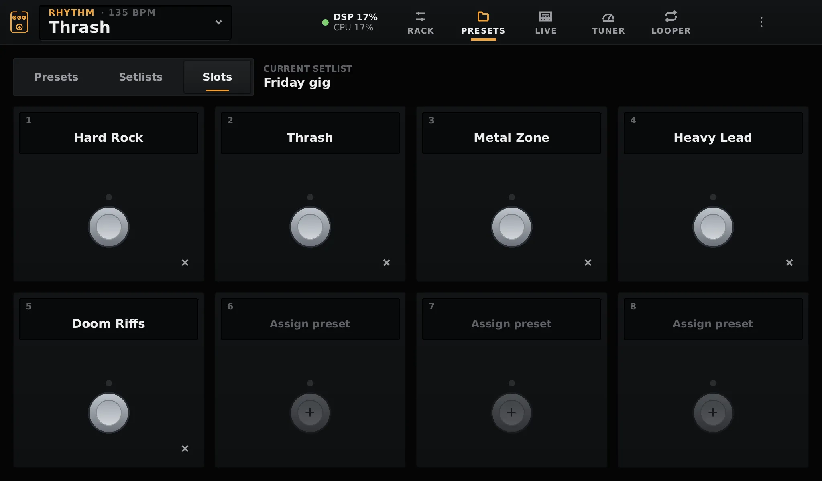Stomp the Hard Rock footswitch

coord(109,227)
